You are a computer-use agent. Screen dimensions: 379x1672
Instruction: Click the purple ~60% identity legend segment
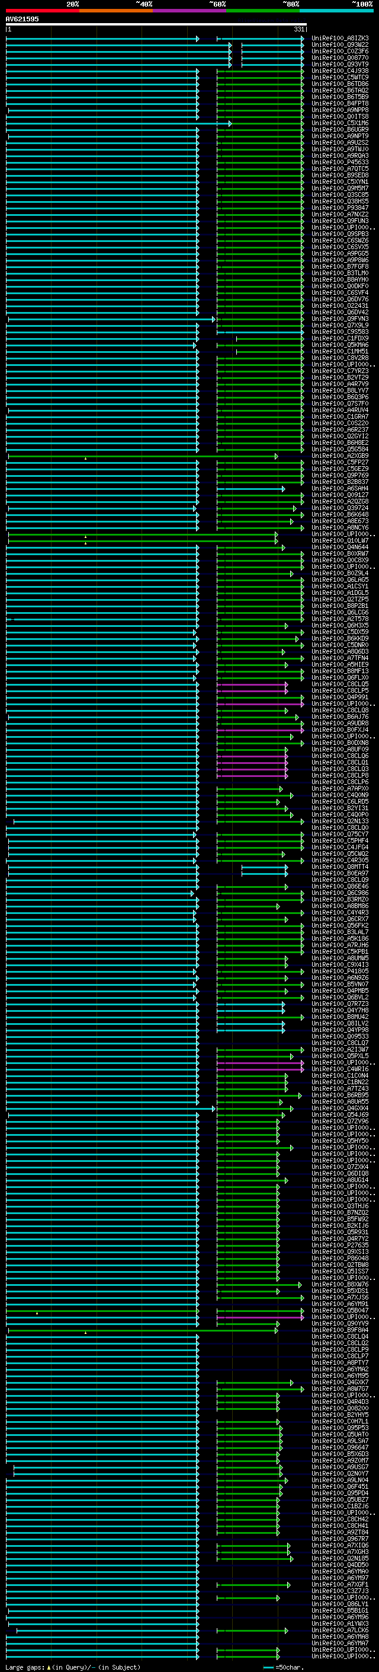pos(189,11)
